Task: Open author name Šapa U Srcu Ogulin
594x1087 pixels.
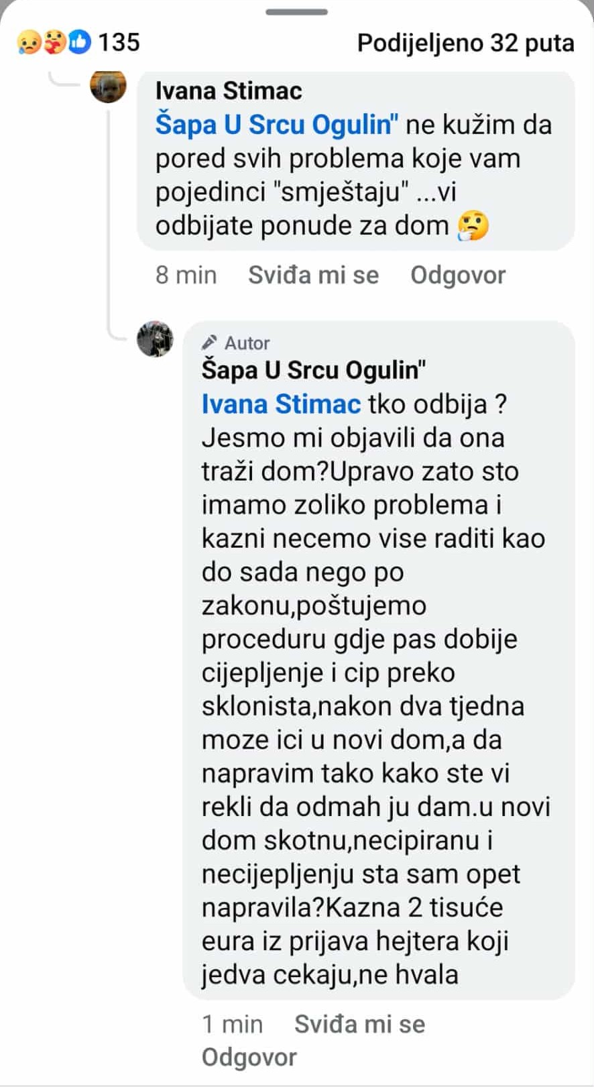Action: coord(314,370)
